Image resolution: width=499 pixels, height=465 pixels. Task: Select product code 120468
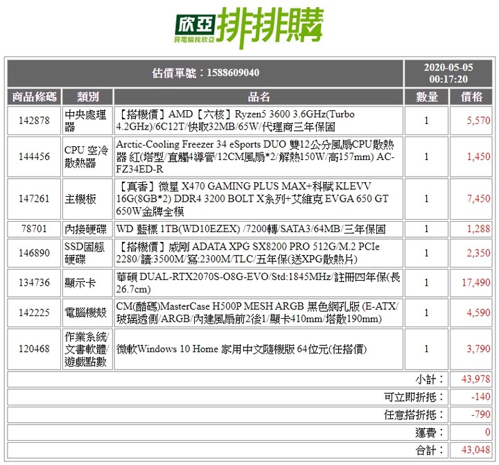(x=34, y=349)
